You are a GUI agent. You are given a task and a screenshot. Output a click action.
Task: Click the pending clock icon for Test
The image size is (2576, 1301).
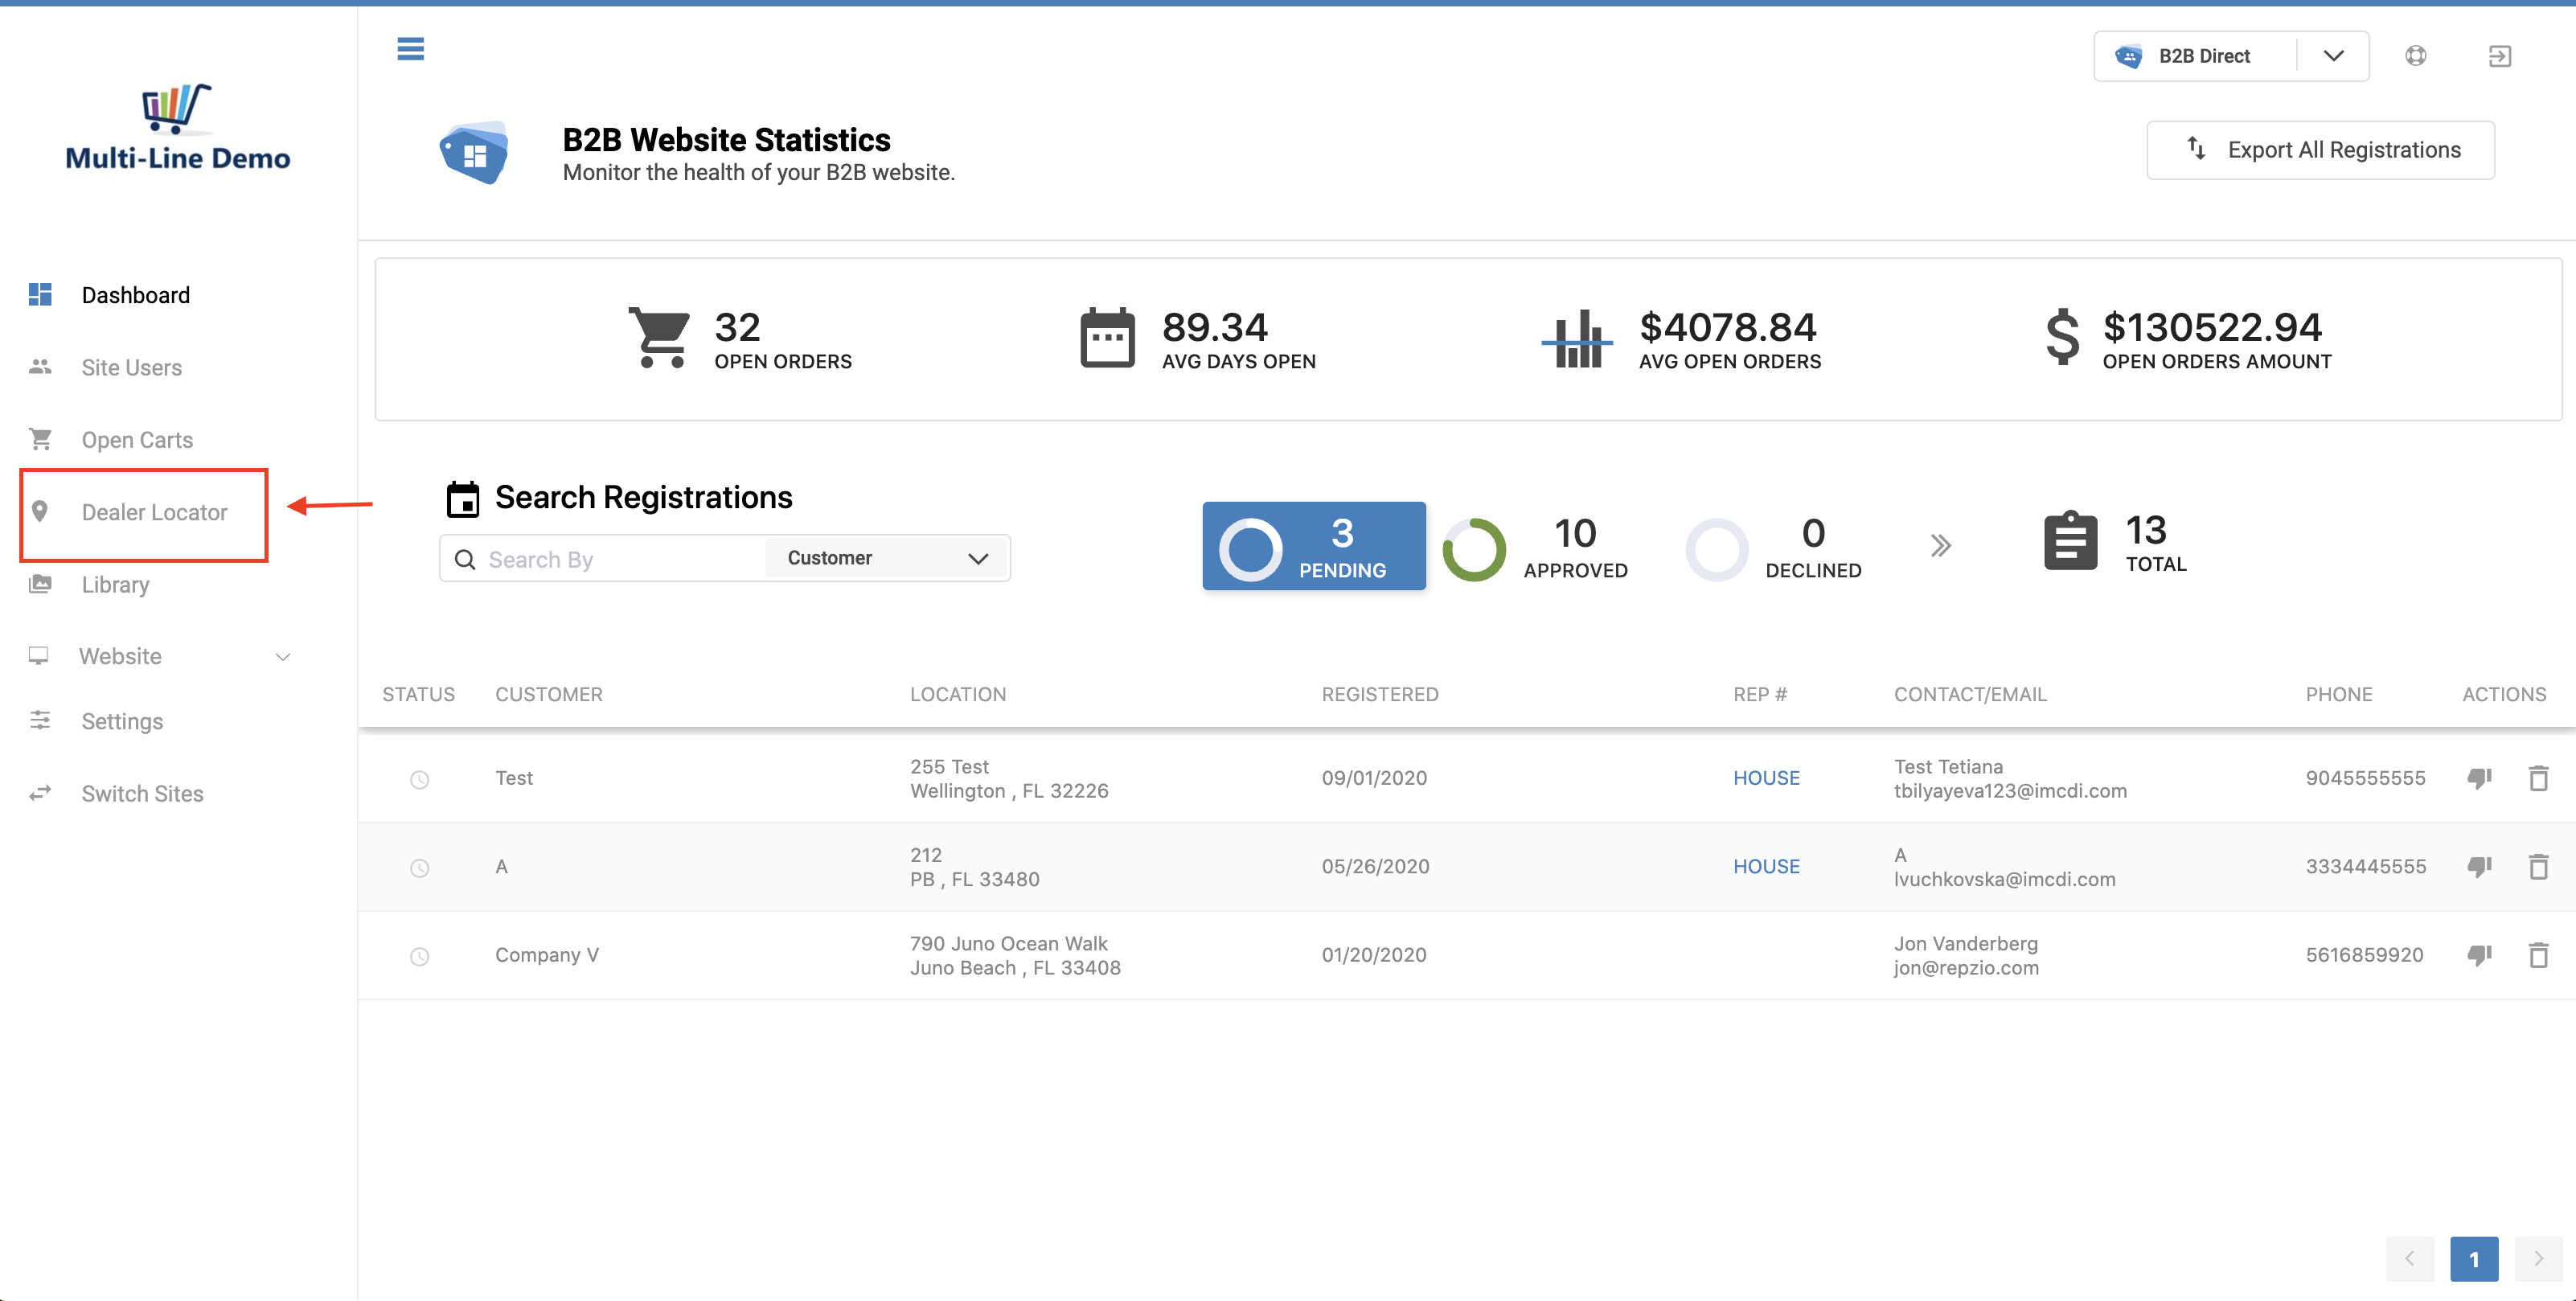pos(419,779)
